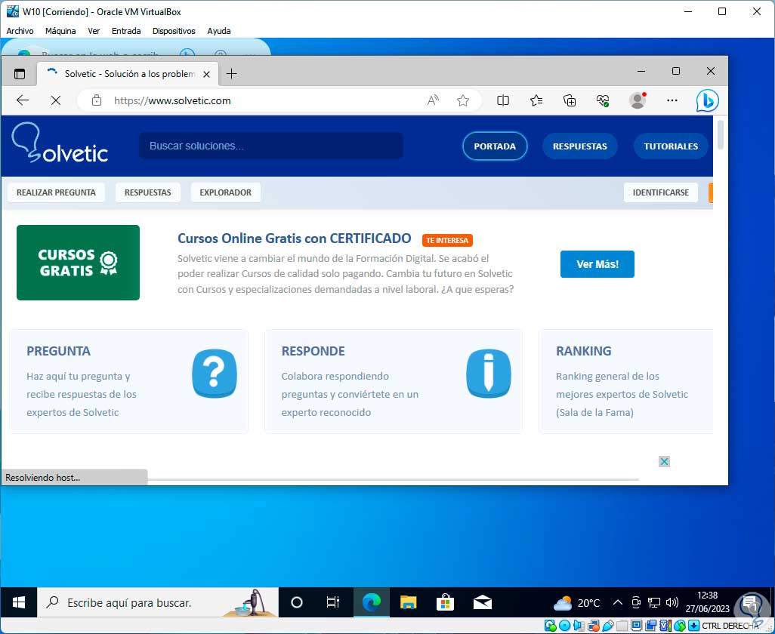Open the Ayuda menu

[x=219, y=31]
